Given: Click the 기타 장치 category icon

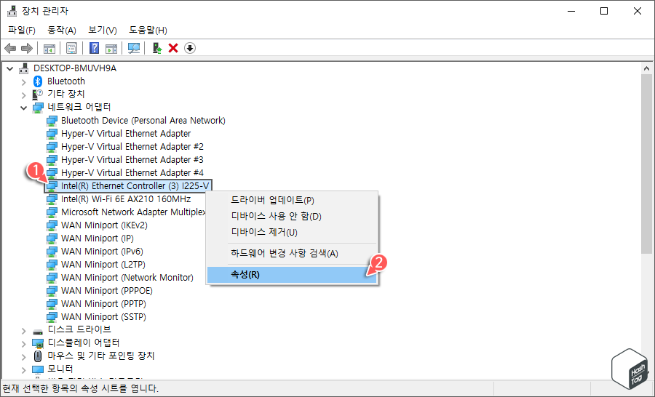Looking at the screenshot, I should pyautogui.click(x=38, y=95).
